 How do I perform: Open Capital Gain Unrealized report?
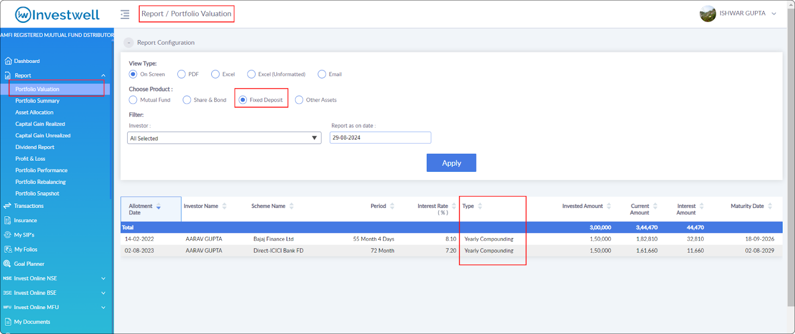pos(43,135)
